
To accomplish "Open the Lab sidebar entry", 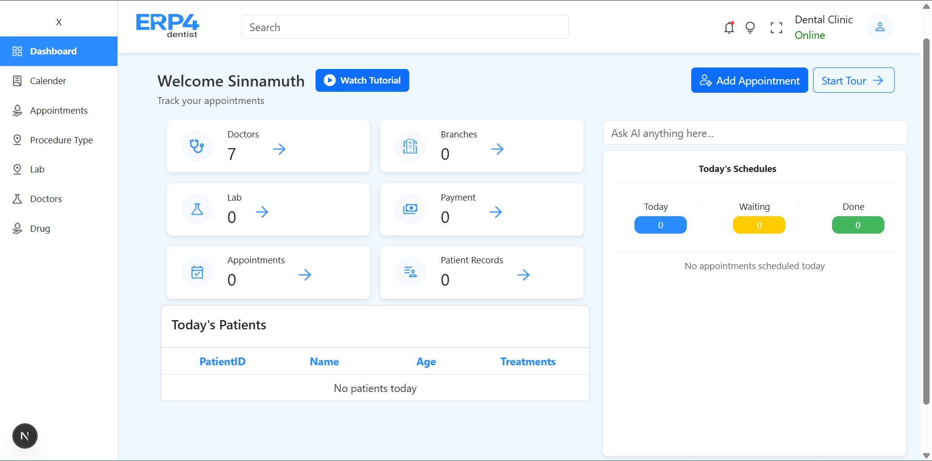I will [59, 169].
